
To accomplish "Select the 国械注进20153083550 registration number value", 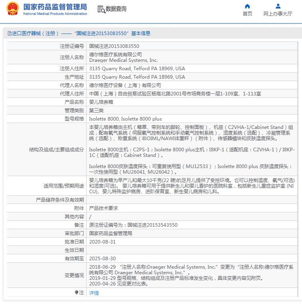I will coord(114,46).
